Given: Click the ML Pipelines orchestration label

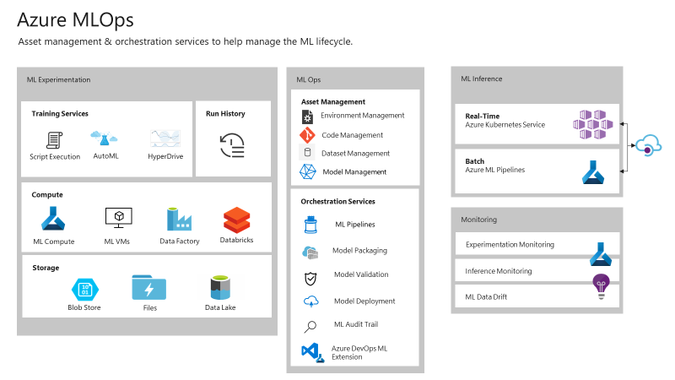Looking at the screenshot, I should coord(355,225).
